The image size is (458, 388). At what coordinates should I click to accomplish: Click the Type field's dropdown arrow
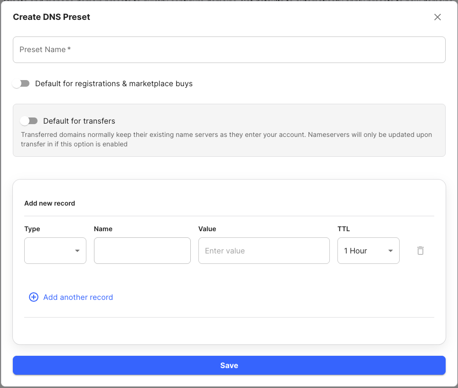77,251
